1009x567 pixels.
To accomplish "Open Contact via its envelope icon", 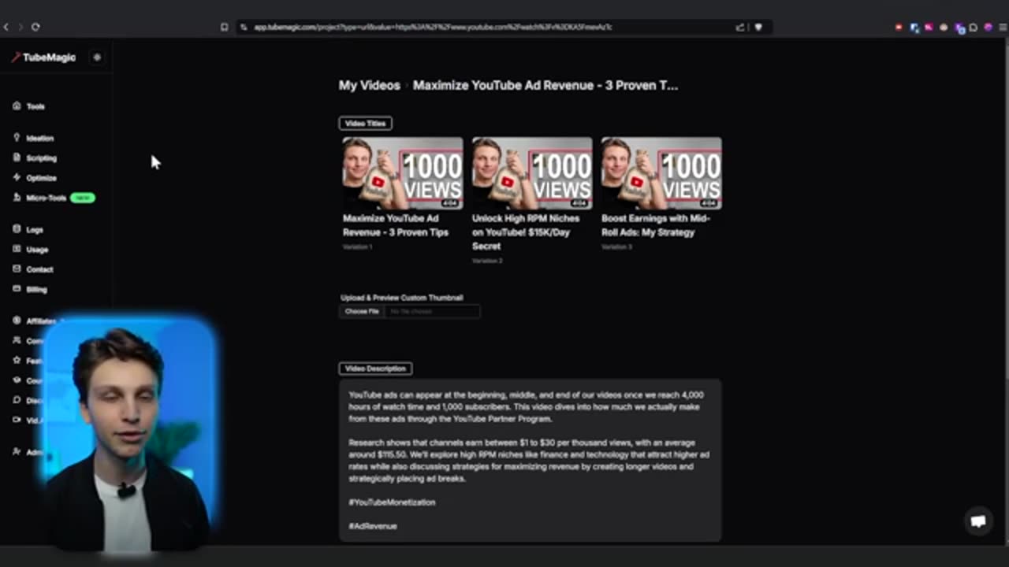I will [17, 269].
